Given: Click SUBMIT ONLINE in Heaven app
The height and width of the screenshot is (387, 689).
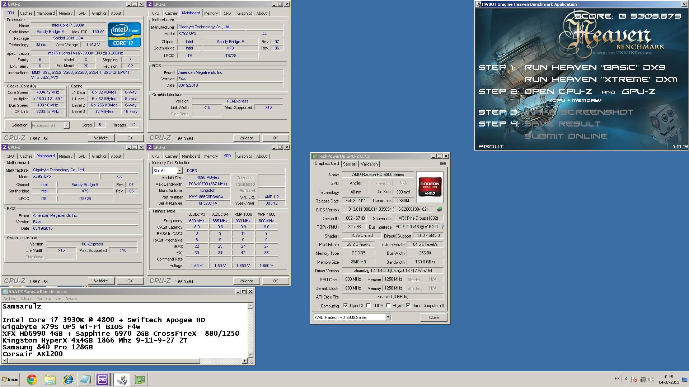Looking at the screenshot, I should click(566, 136).
